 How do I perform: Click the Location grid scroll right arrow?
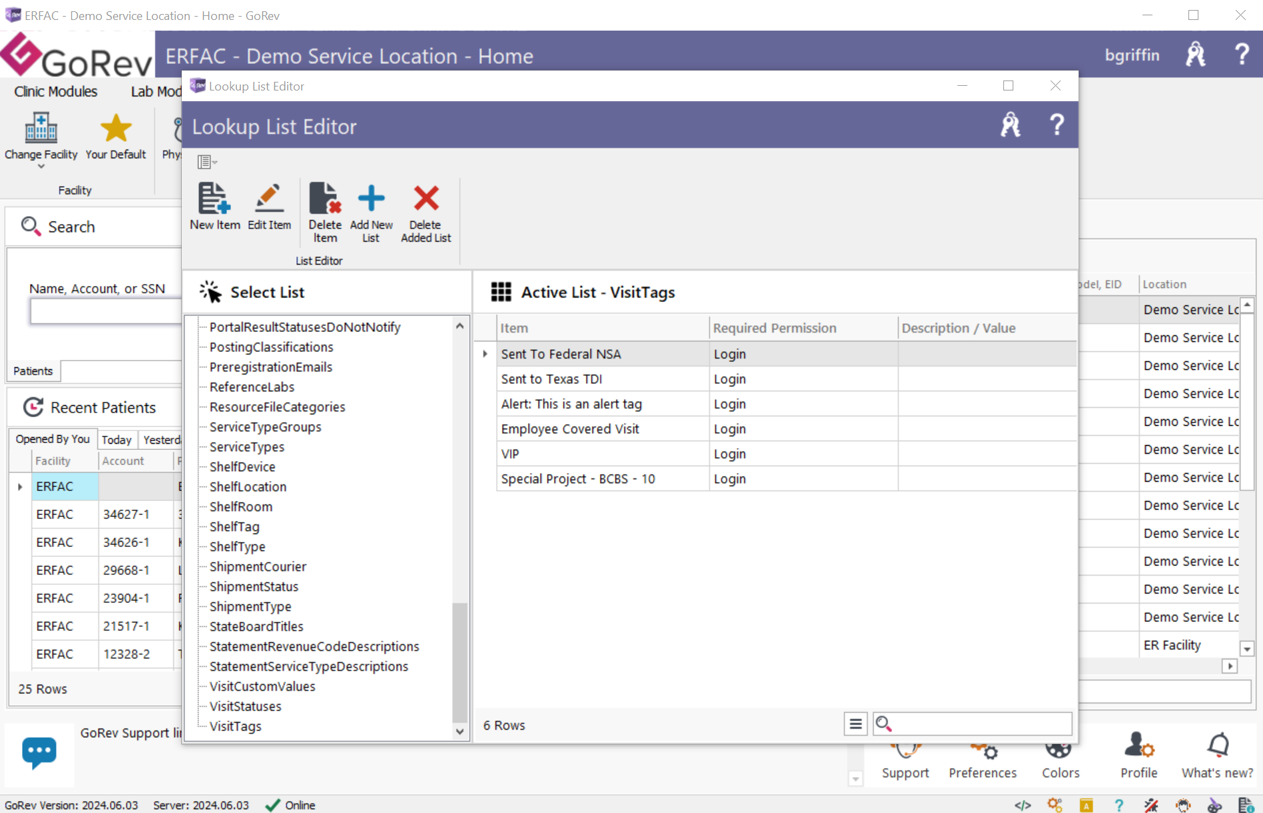pos(1230,666)
